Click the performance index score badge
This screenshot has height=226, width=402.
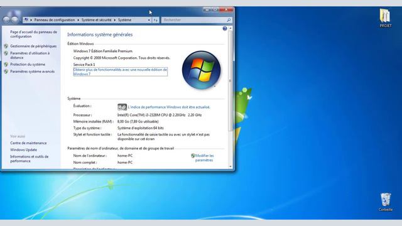pos(122,107)
